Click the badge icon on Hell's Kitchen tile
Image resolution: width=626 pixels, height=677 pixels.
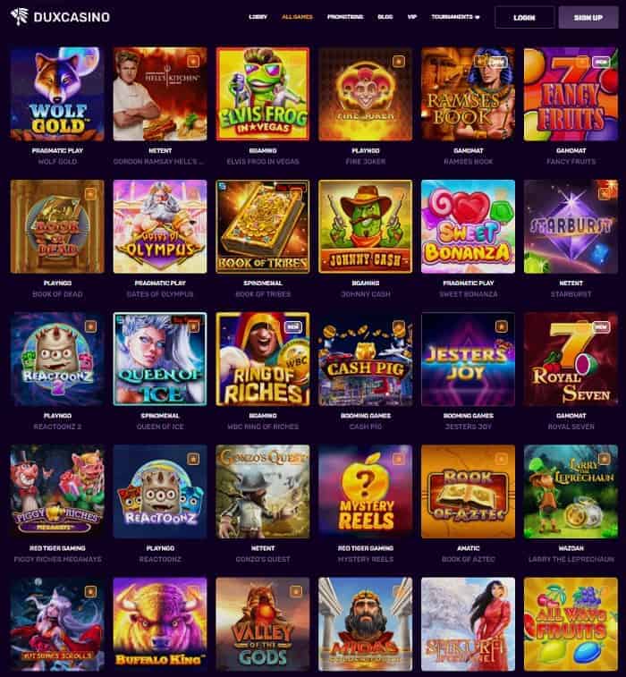point(193,62)
